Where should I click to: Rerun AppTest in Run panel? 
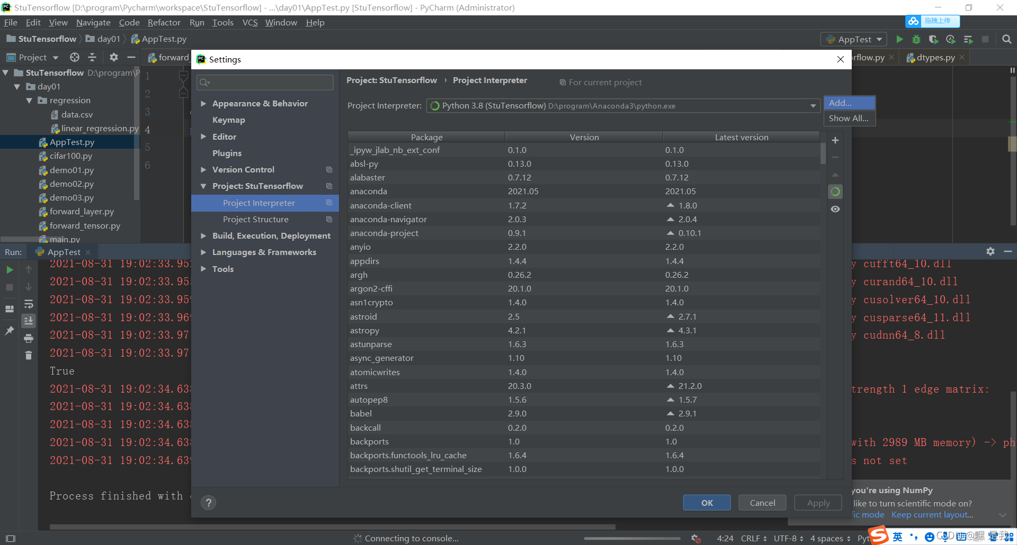tap(10, 270)
